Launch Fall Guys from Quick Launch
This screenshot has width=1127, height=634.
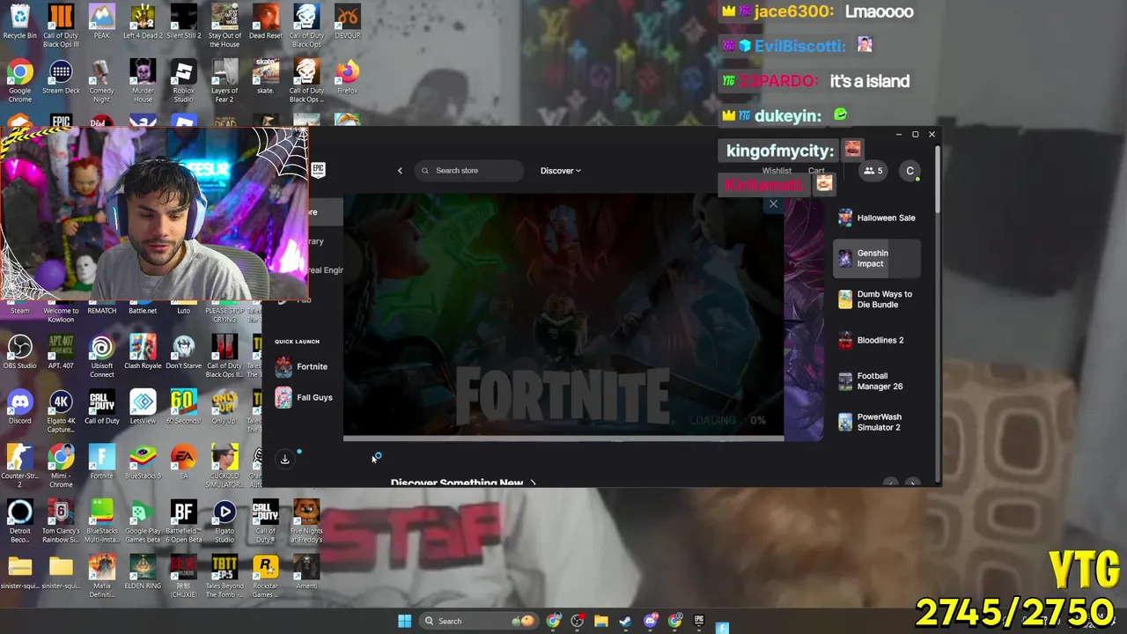(304, 397)
